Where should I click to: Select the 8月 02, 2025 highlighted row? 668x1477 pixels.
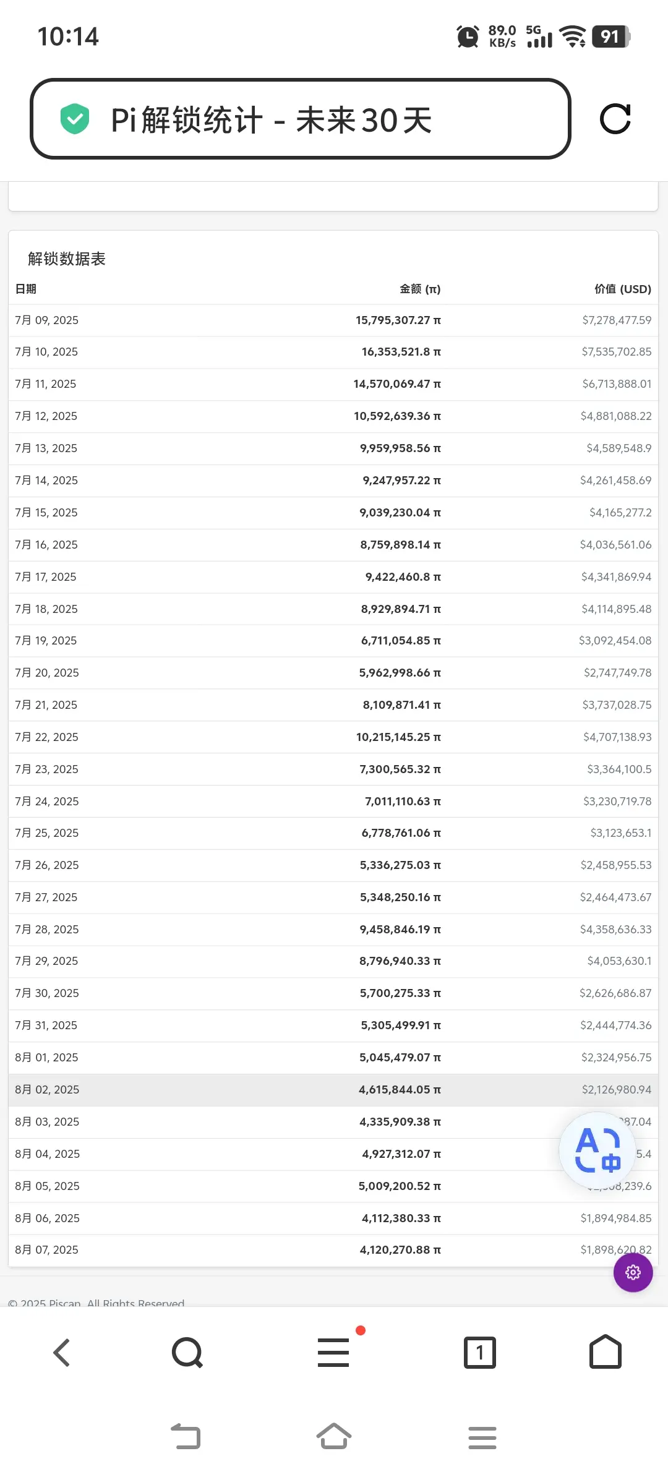click(333, 1090)
